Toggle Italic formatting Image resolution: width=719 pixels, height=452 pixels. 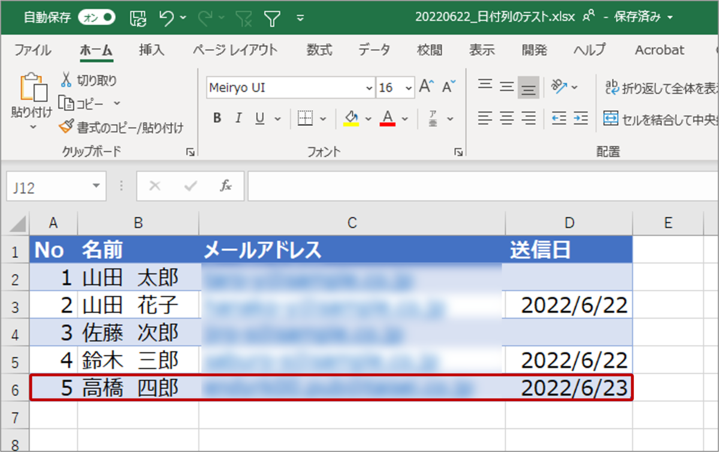coord(238,118)
